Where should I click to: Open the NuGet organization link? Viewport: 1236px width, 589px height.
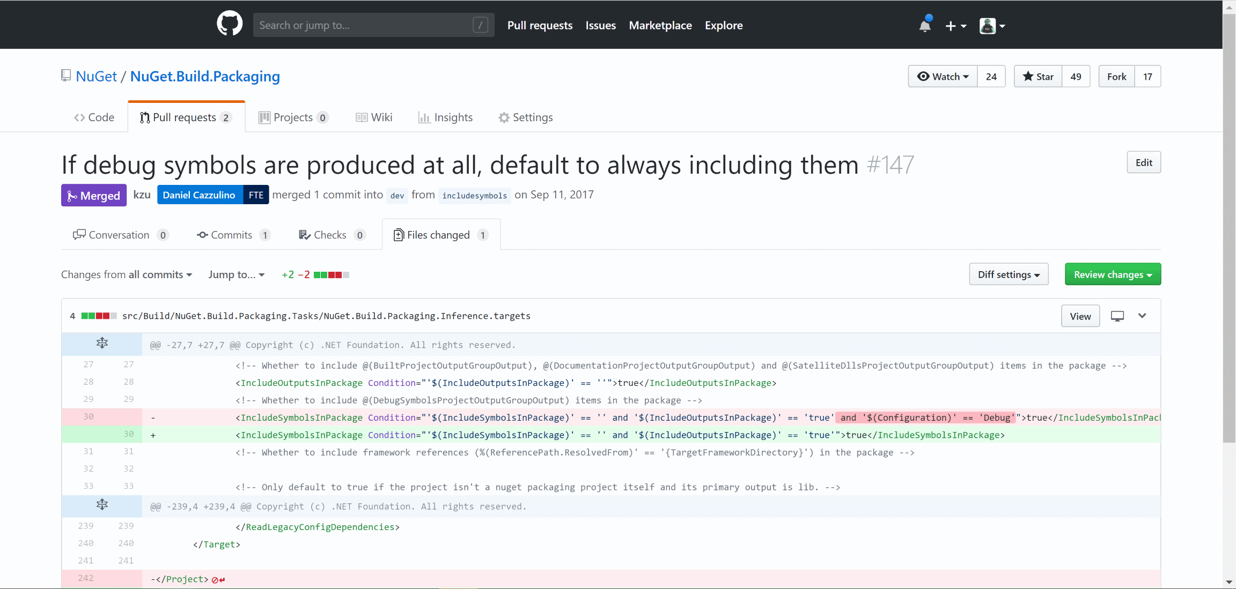96,76
